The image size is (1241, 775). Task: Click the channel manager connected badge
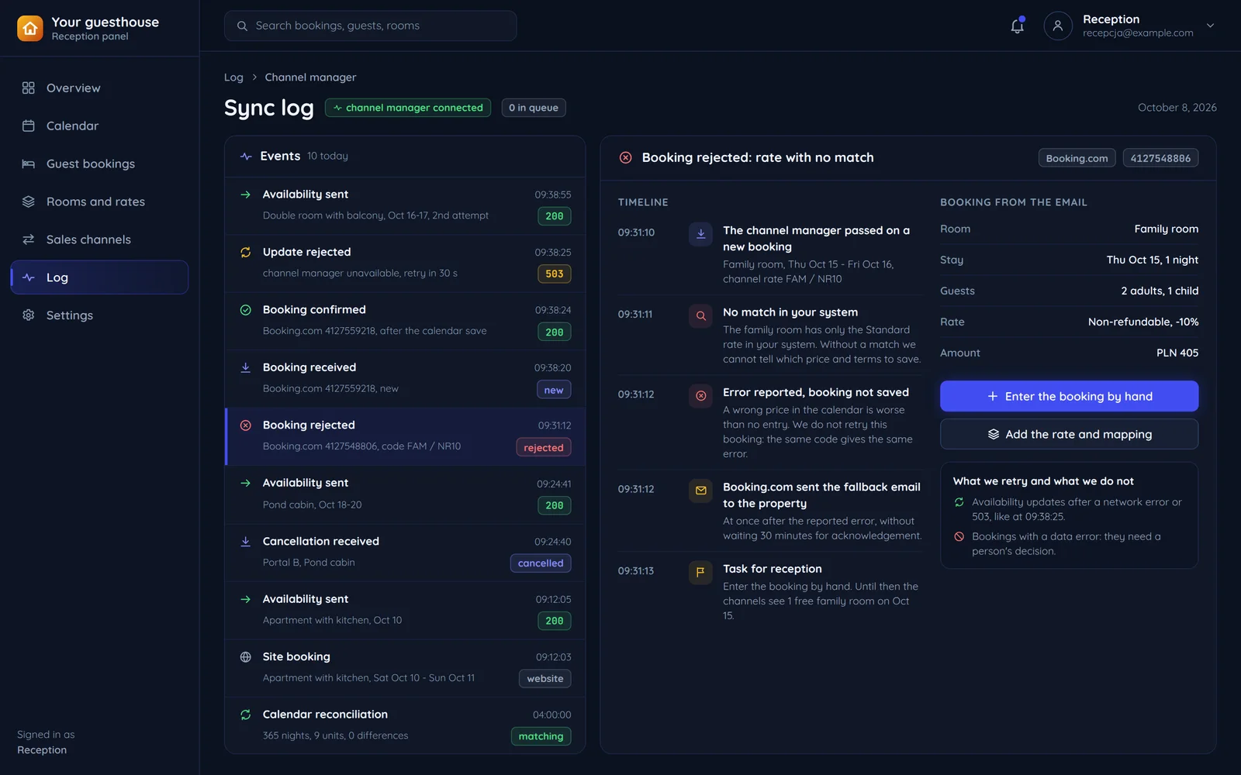tap(408, 108)
